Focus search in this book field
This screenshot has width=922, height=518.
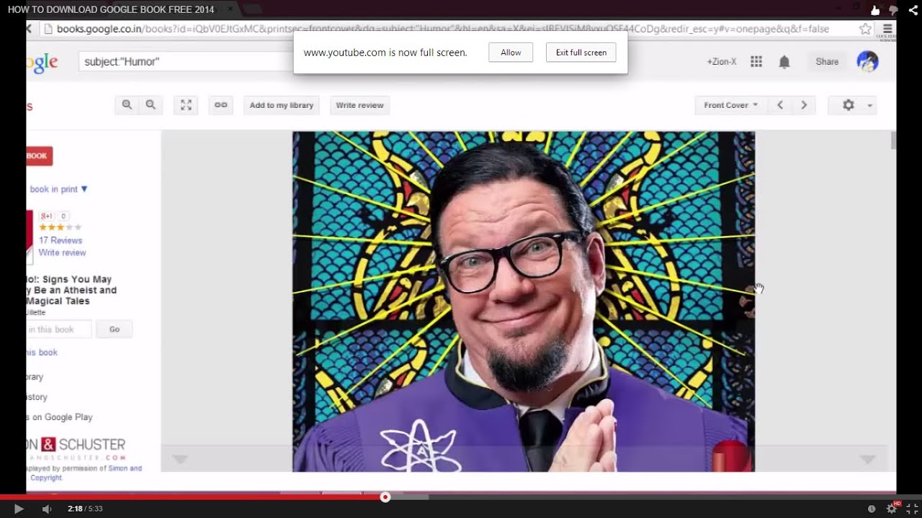point(59,330)
